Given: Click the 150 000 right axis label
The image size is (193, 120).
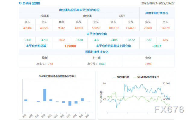Looking at the screenshot, I should (x=166, y=83).
